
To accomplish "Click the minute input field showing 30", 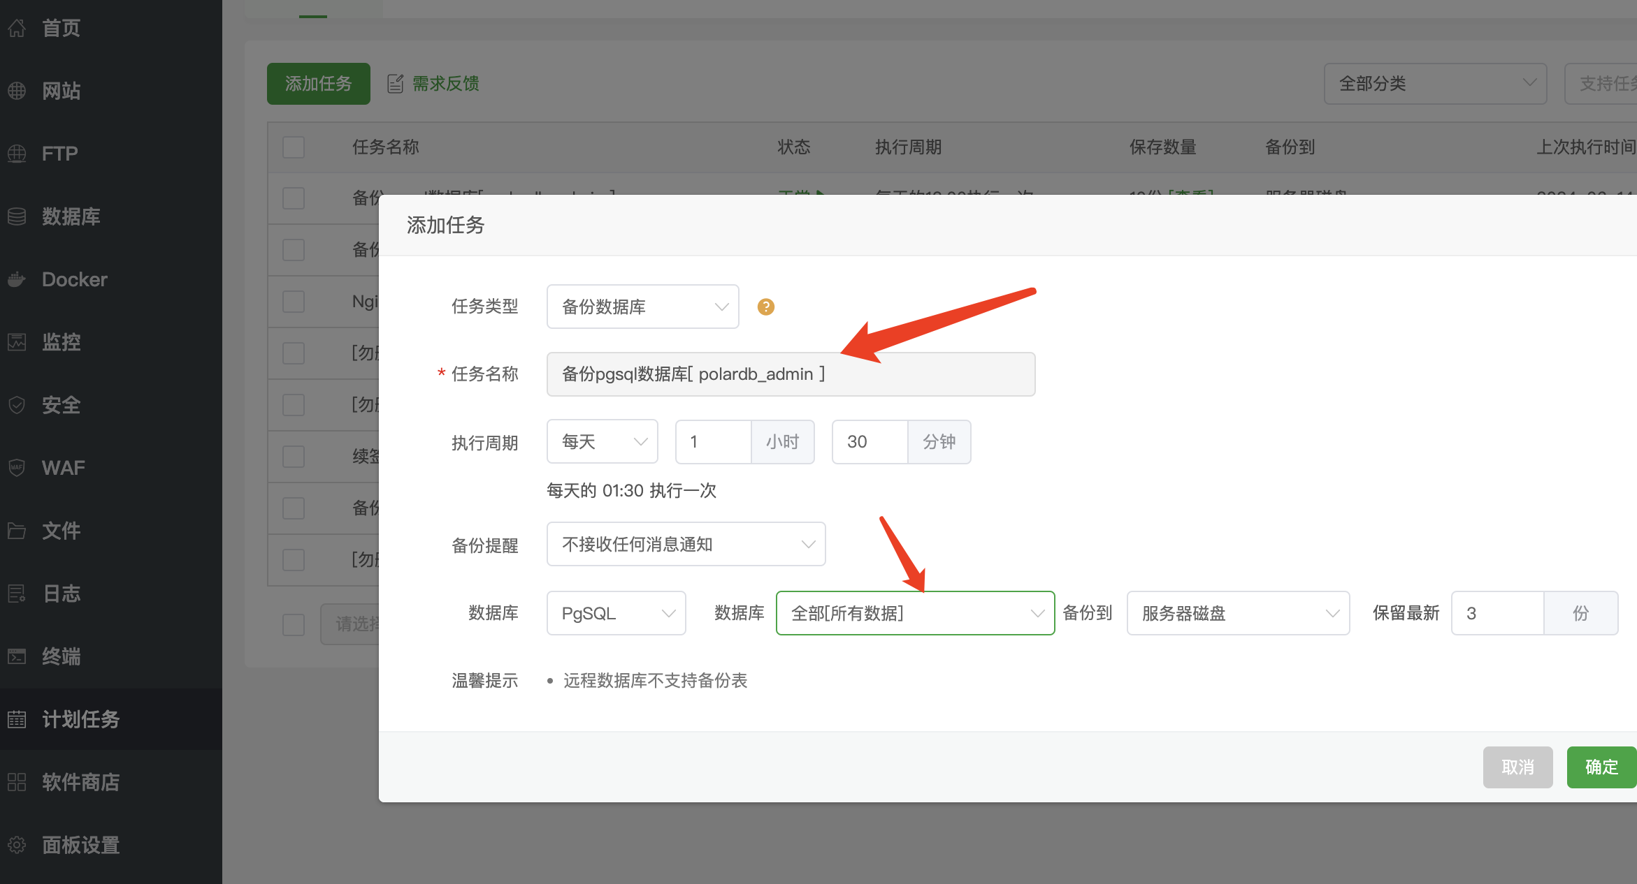I will pyautogui.click(x=870, y=441).
